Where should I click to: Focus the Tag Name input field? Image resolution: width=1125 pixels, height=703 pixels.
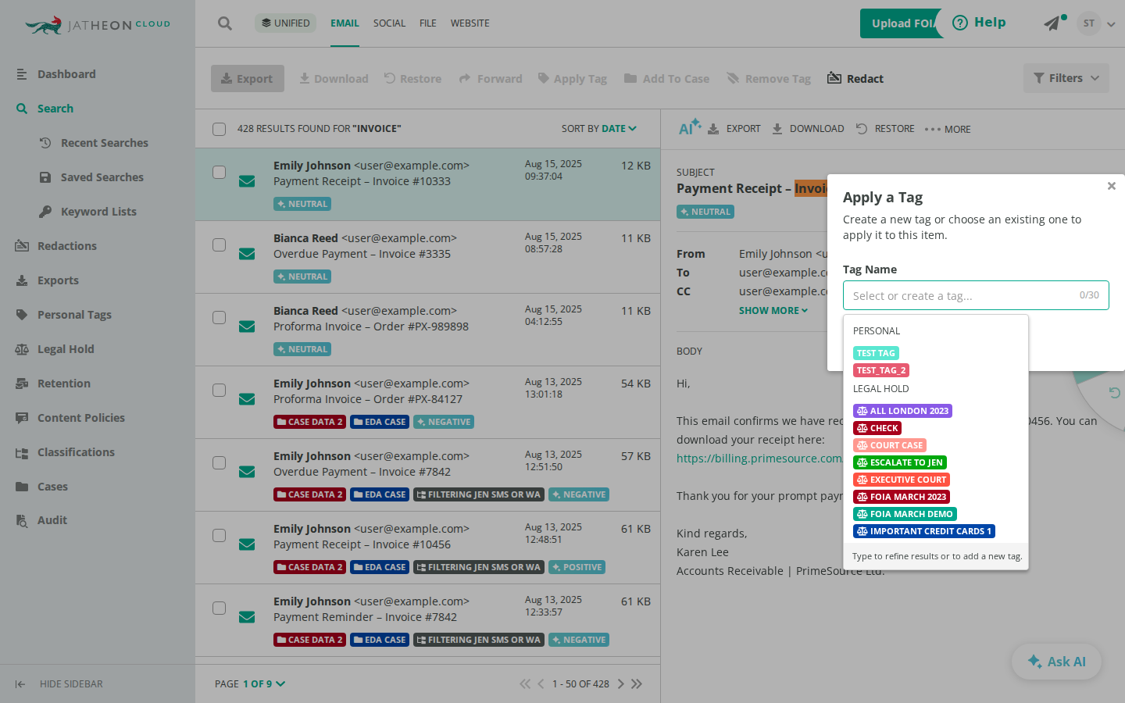976,295
